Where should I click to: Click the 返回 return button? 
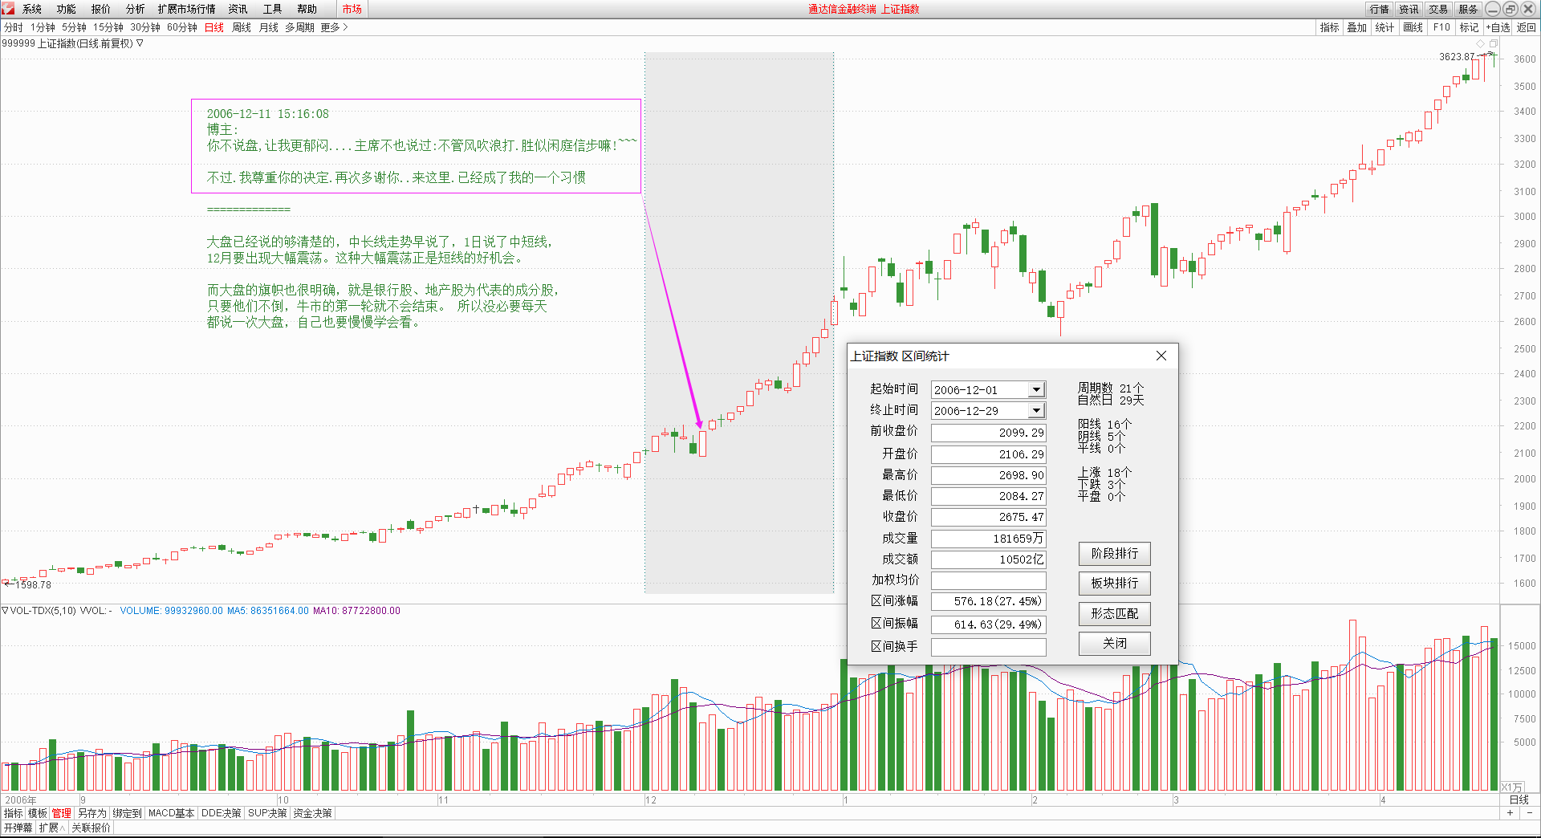coord(1527,26)
